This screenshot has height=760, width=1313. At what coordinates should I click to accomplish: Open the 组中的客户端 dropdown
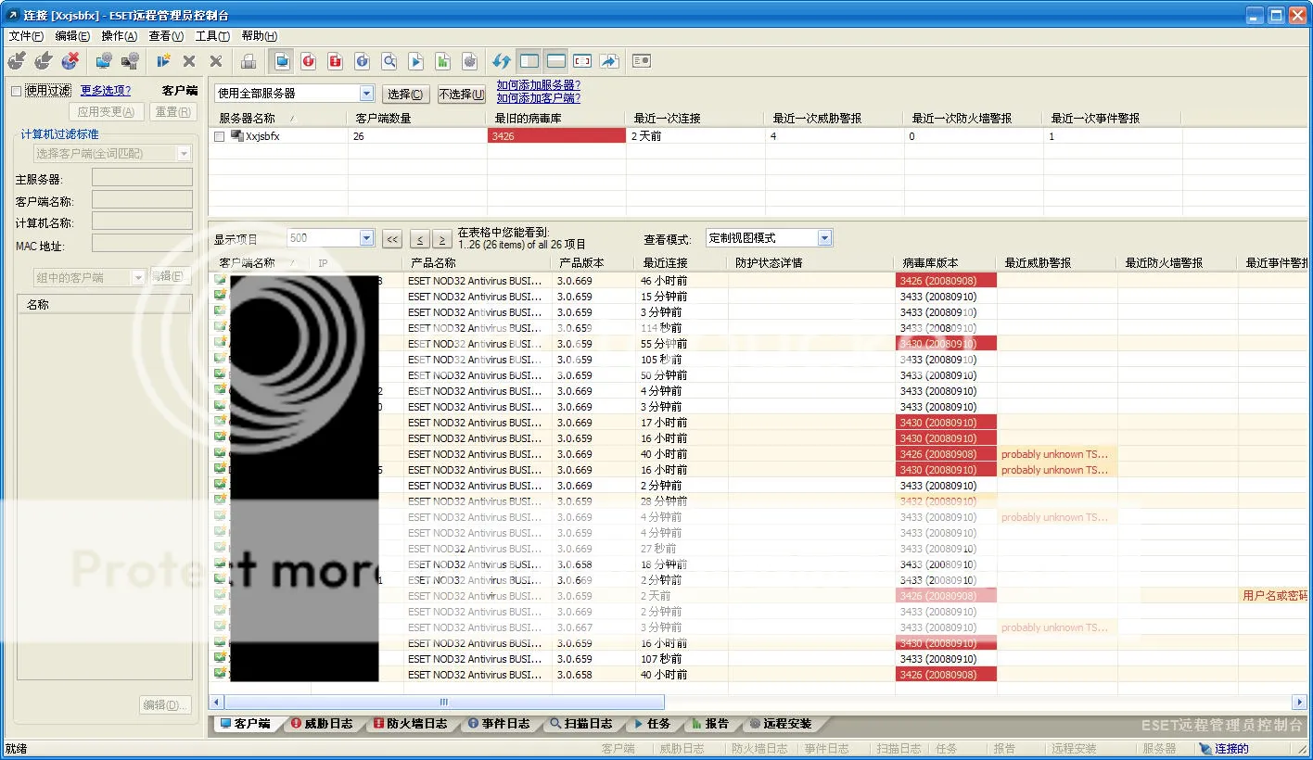(138, 277)
